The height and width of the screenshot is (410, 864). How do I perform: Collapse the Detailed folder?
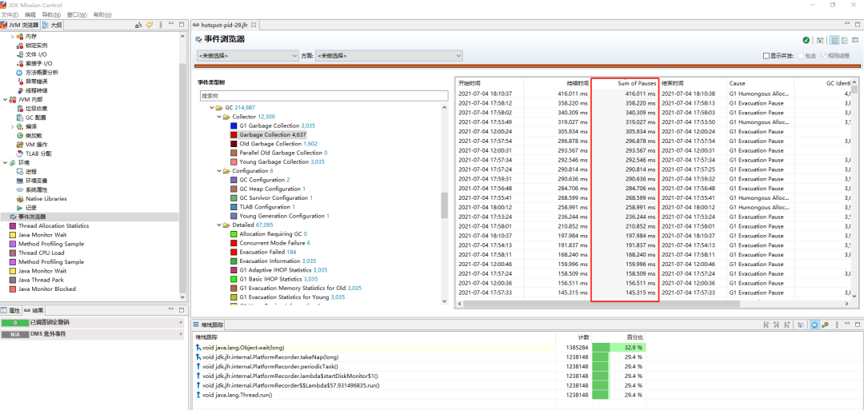218,225
